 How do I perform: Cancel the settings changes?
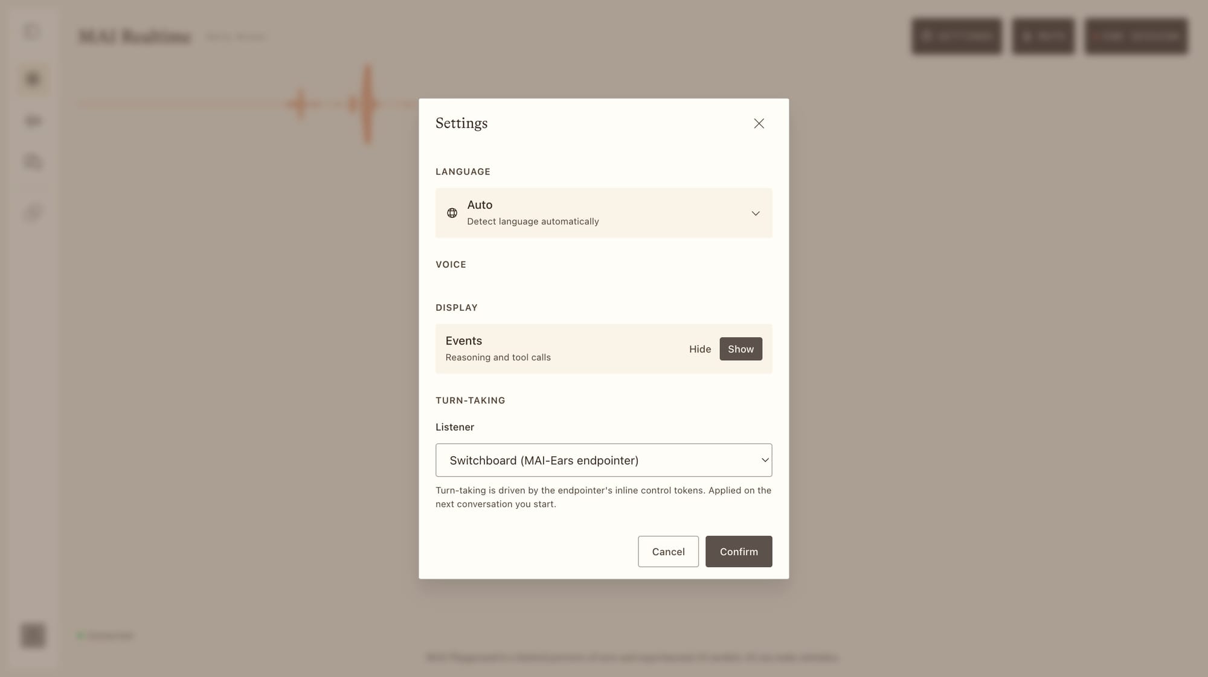click(668, 551)
